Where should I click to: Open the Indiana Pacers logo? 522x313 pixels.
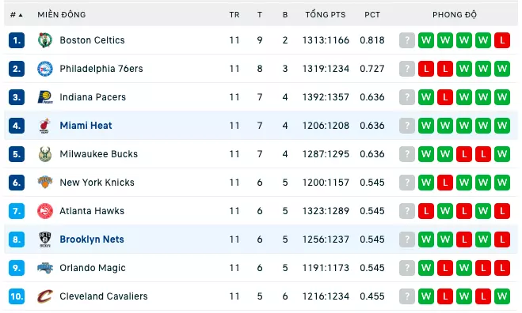(45, 97)
